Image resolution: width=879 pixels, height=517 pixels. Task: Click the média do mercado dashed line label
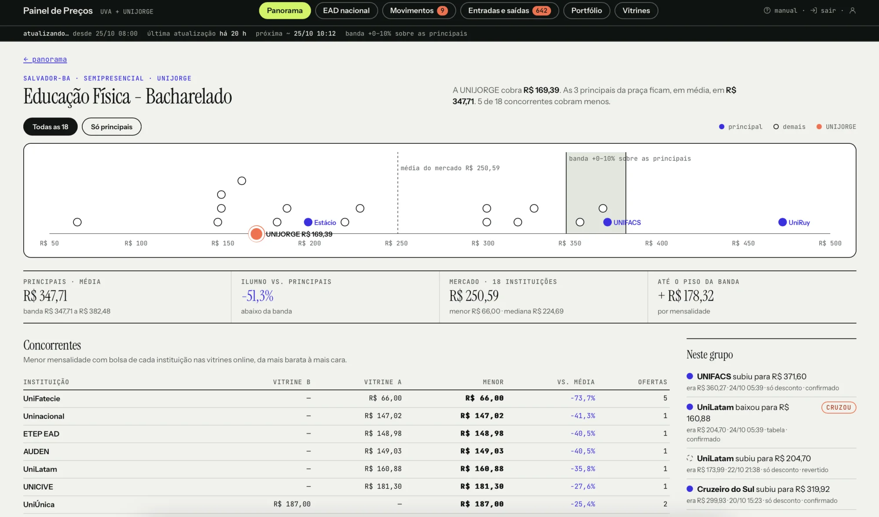[450, 168]
